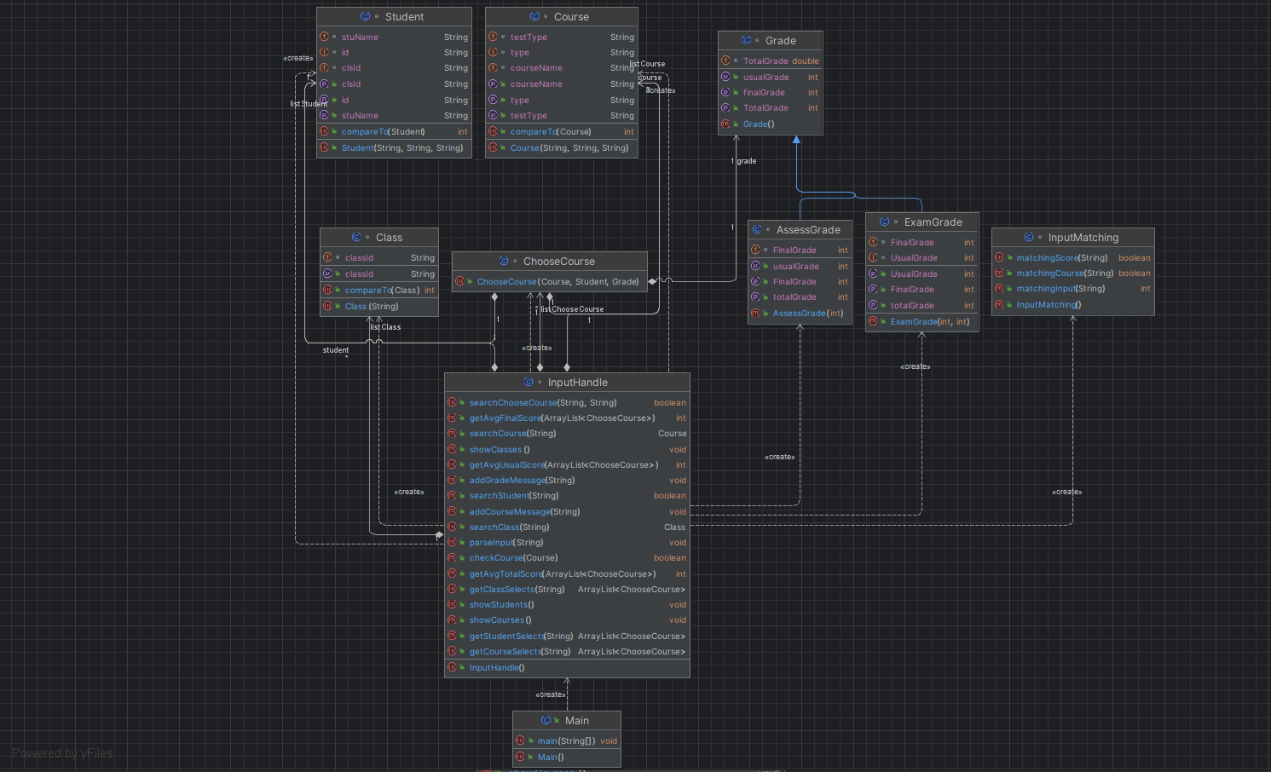Screen dimensions: 1271x772
Task: Click the class icon beside the Student title
Action: (x=366, y=16)
